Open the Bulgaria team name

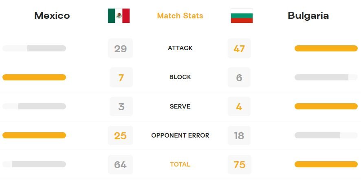coord(308,16)
